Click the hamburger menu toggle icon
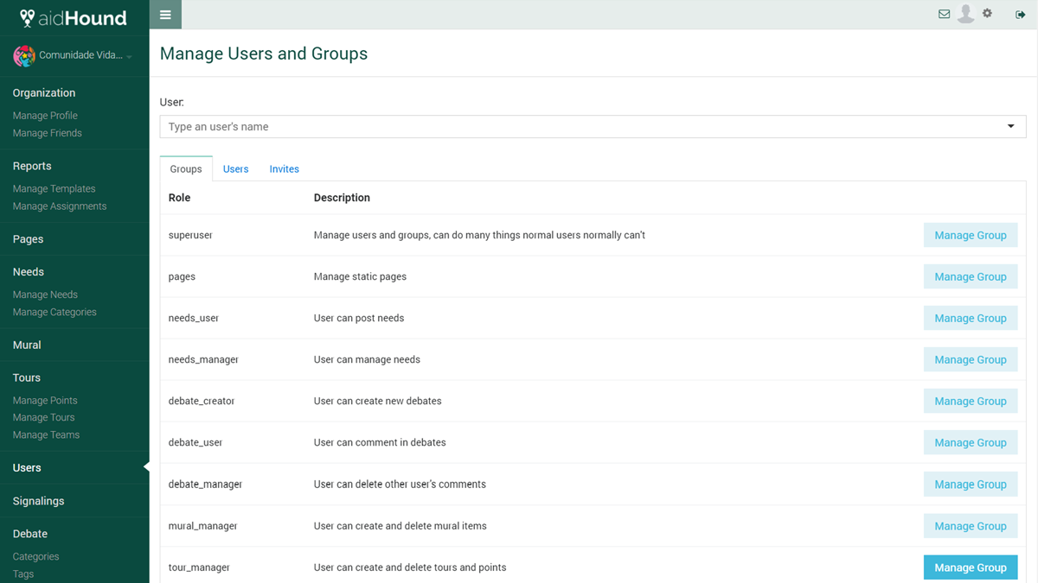 [165, 15]
